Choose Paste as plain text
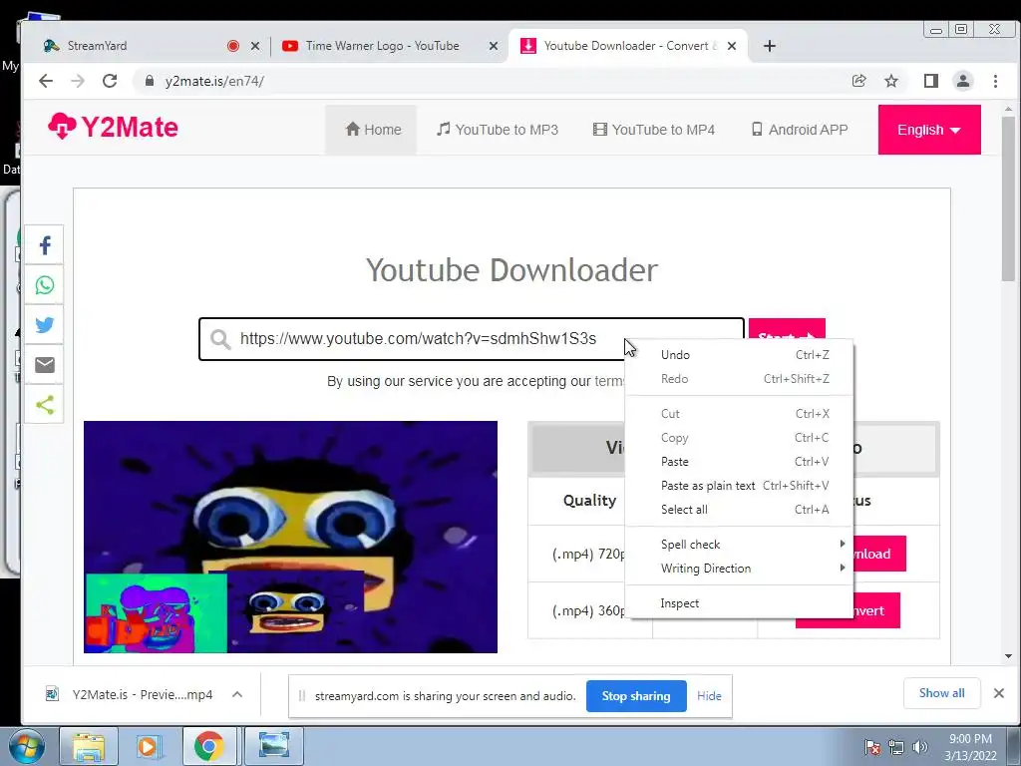The height and width of the screenshot is (766, 1021). tap(739, 486)
